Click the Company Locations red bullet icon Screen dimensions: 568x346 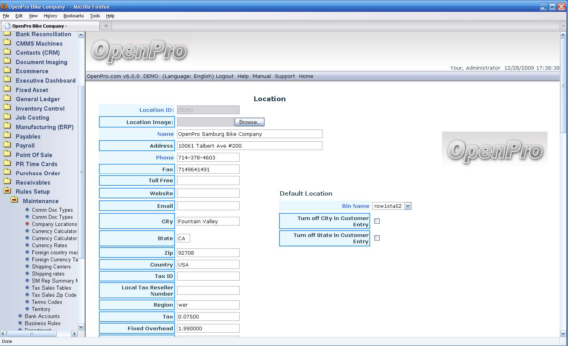click(x=27, y=224)
